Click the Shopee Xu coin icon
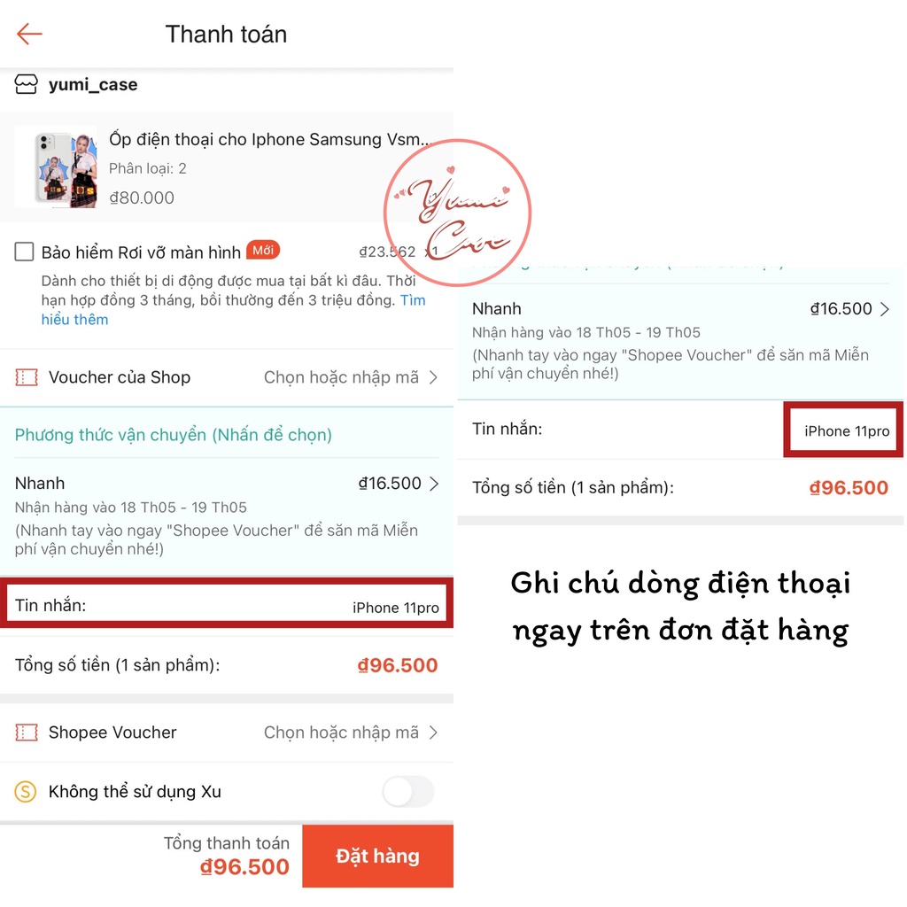The height and width of the screenshot is (907, 907). click(26, 791)
